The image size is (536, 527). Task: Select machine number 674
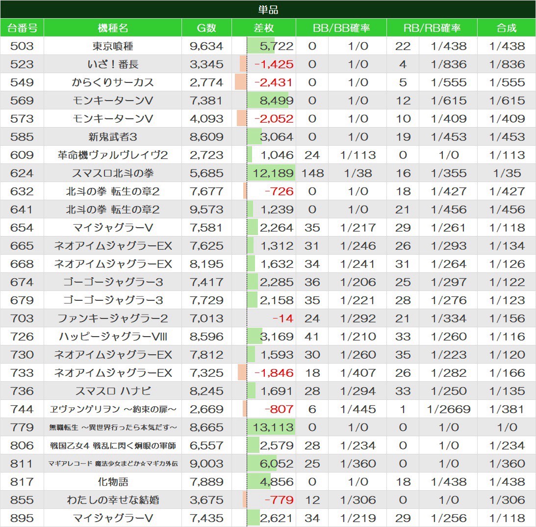(x=22, y=282)
